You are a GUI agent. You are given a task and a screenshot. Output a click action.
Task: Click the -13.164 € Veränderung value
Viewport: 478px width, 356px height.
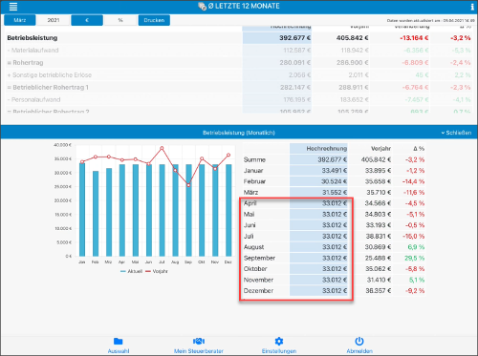(414, 38)
